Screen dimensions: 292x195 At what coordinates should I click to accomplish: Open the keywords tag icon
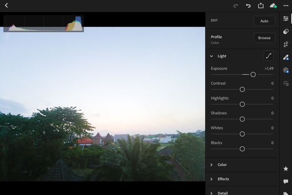coord(286,193)
